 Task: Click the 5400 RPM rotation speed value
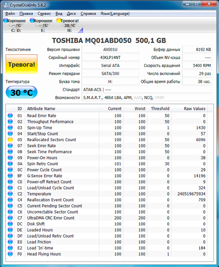(x=198, y=66)
